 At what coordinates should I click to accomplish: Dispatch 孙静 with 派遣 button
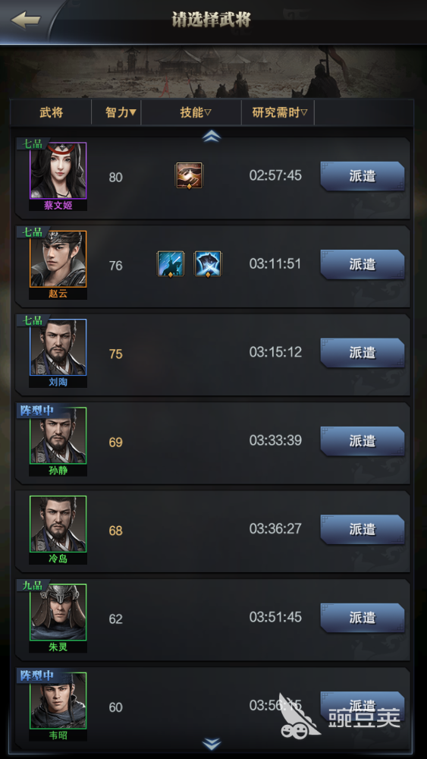tap(363, 441)
